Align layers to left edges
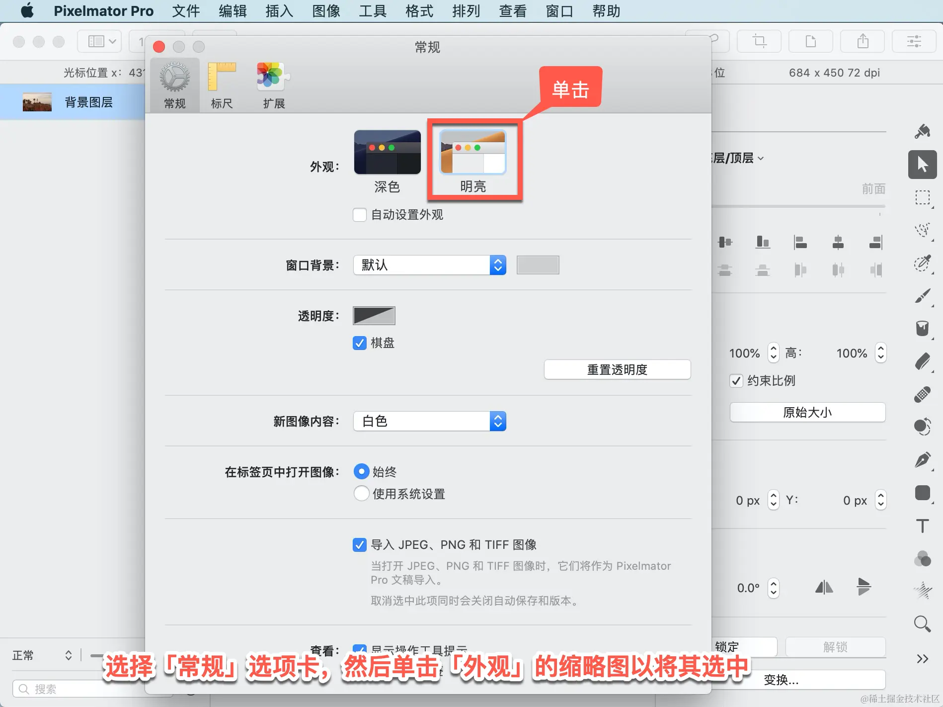943x707 pixels. click(800, 242)
